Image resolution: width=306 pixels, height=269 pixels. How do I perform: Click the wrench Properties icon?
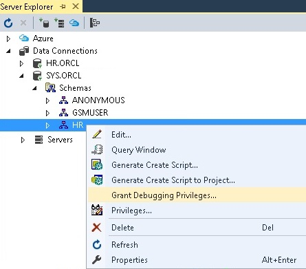click(96, 259)
